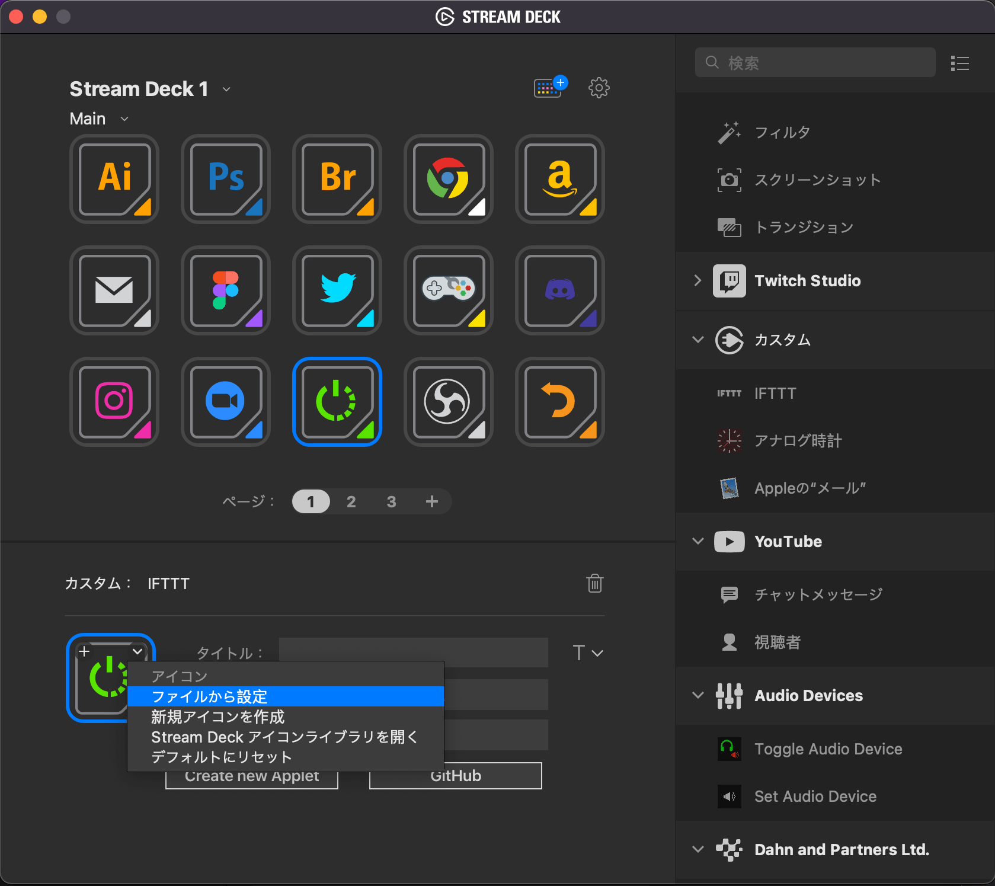Click the Create new Applet button
This screenshot has height=886, width=995.
coord(252,778)
